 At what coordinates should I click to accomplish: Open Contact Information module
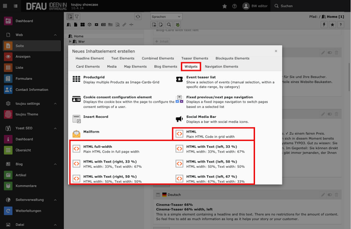pos(8,90)
